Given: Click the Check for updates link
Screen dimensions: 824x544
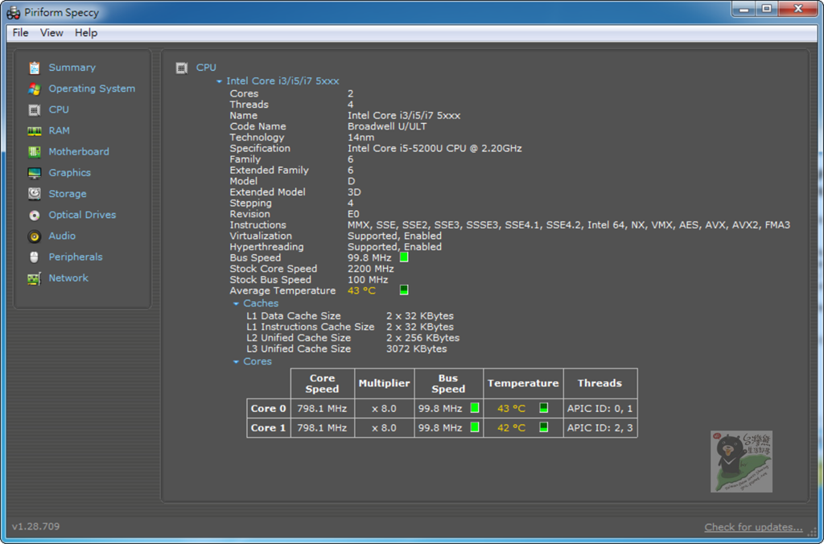Looking at the screenshot, I should pos(753,527).
